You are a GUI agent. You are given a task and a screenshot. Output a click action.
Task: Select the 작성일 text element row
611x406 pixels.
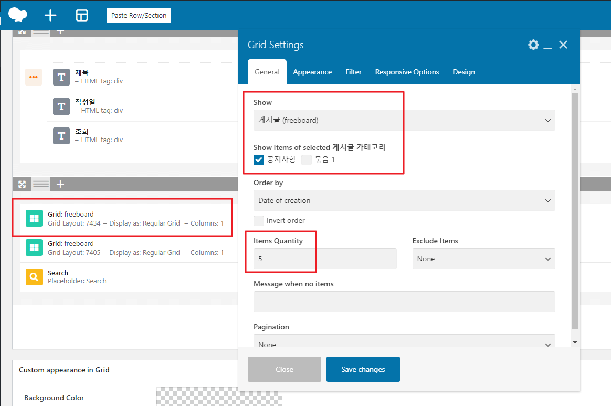(143, 106)
